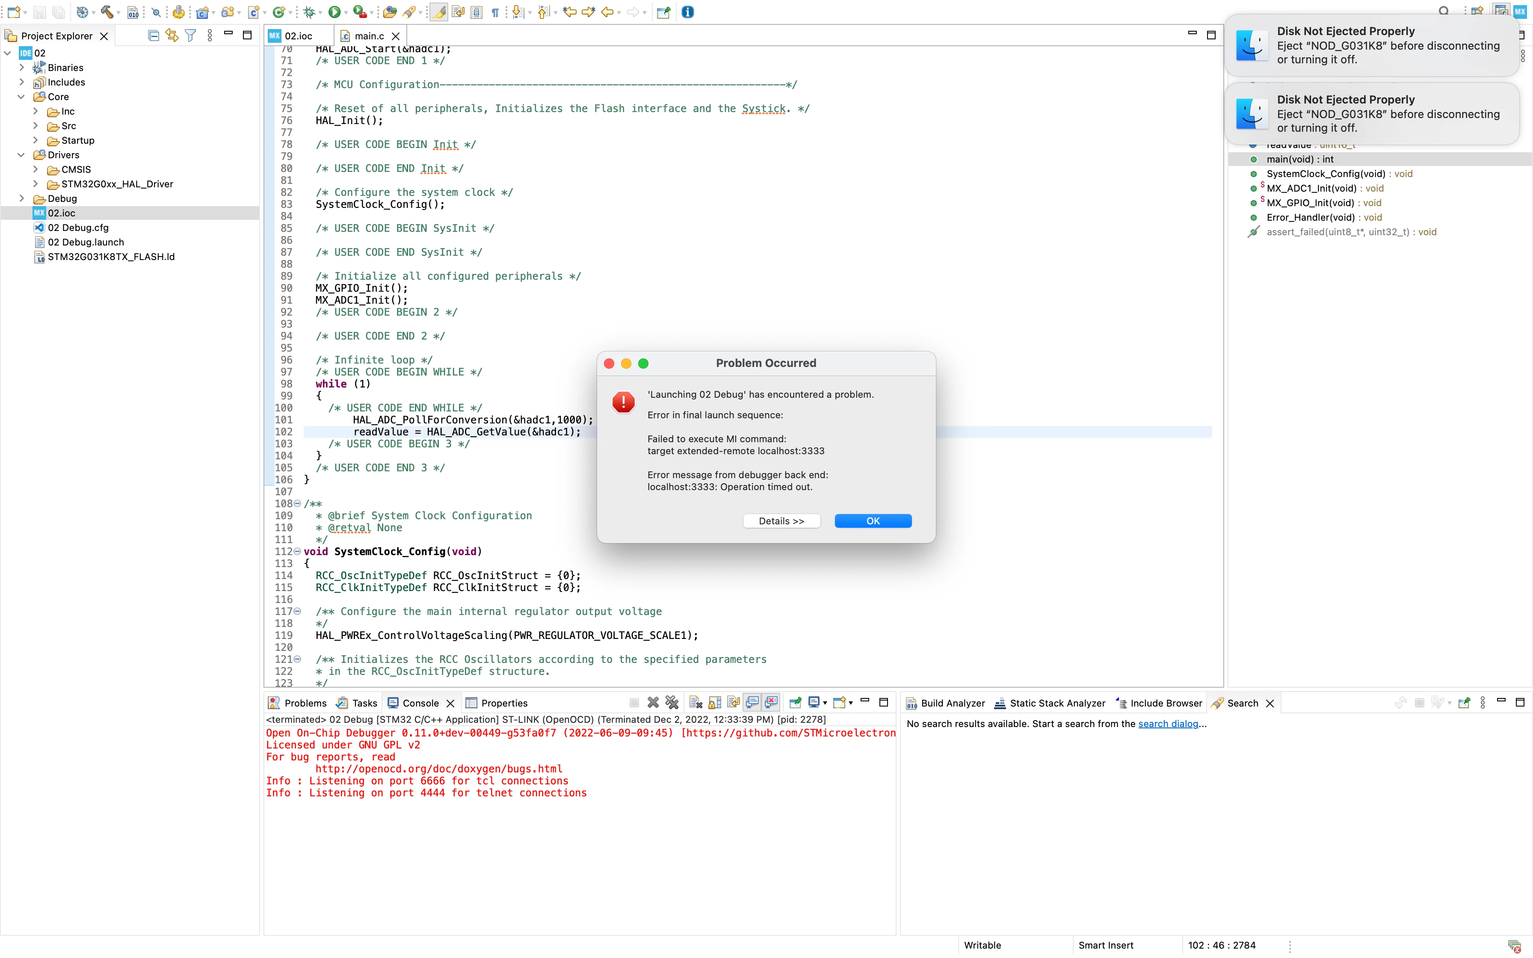Click the Skip All Breakpoints icon

pyautogui.click(x=156, y=12)
